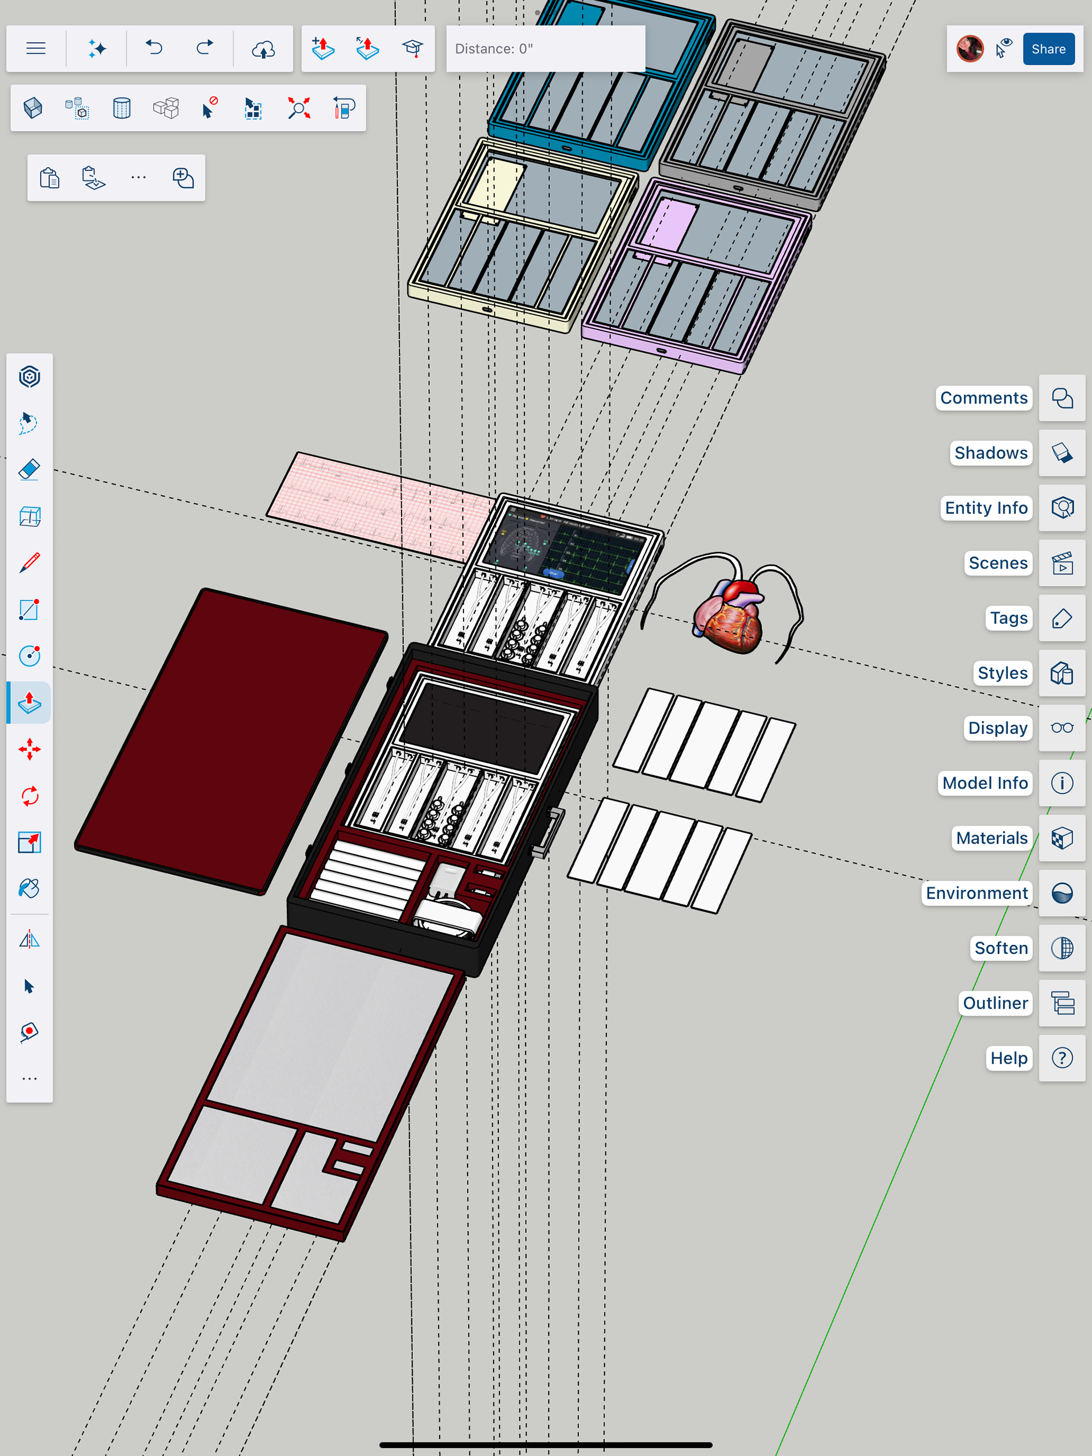
Task: Click the Redo arrow
Action: click(205, 48)
